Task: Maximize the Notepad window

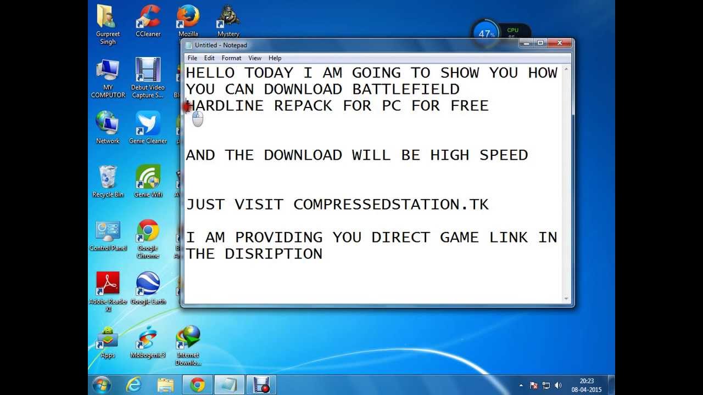Action: click(x=540, y=43)
